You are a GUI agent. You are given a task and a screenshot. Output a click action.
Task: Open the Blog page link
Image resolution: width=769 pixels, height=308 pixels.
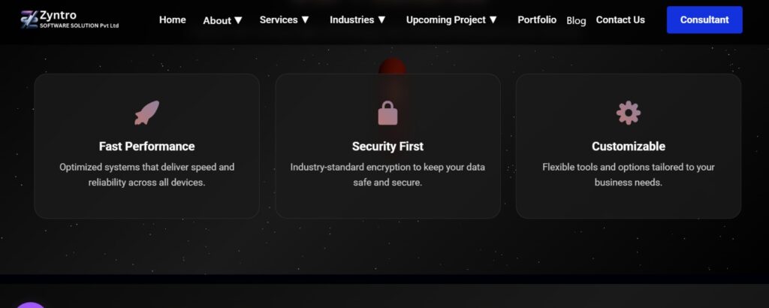(576, 20)
